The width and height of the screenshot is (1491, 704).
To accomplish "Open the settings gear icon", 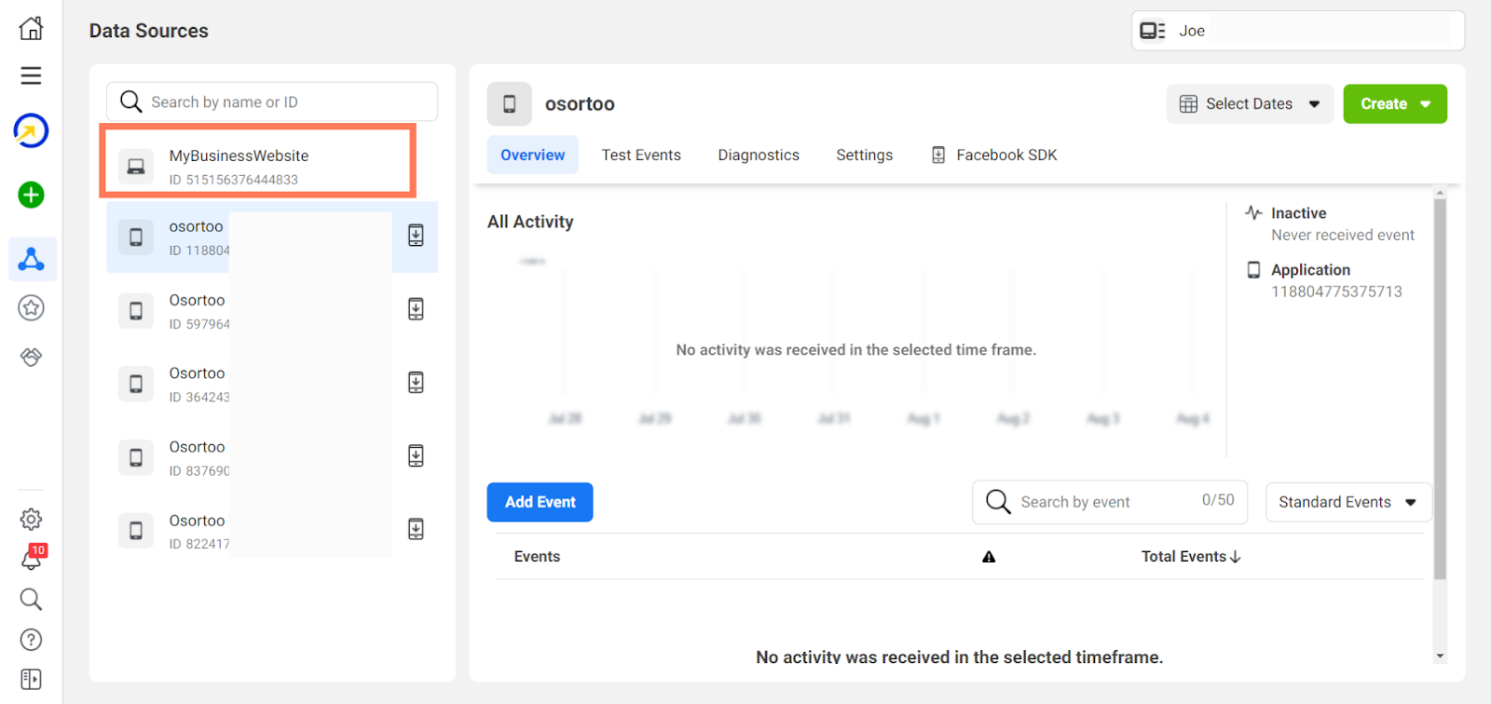I will [31, 519].
